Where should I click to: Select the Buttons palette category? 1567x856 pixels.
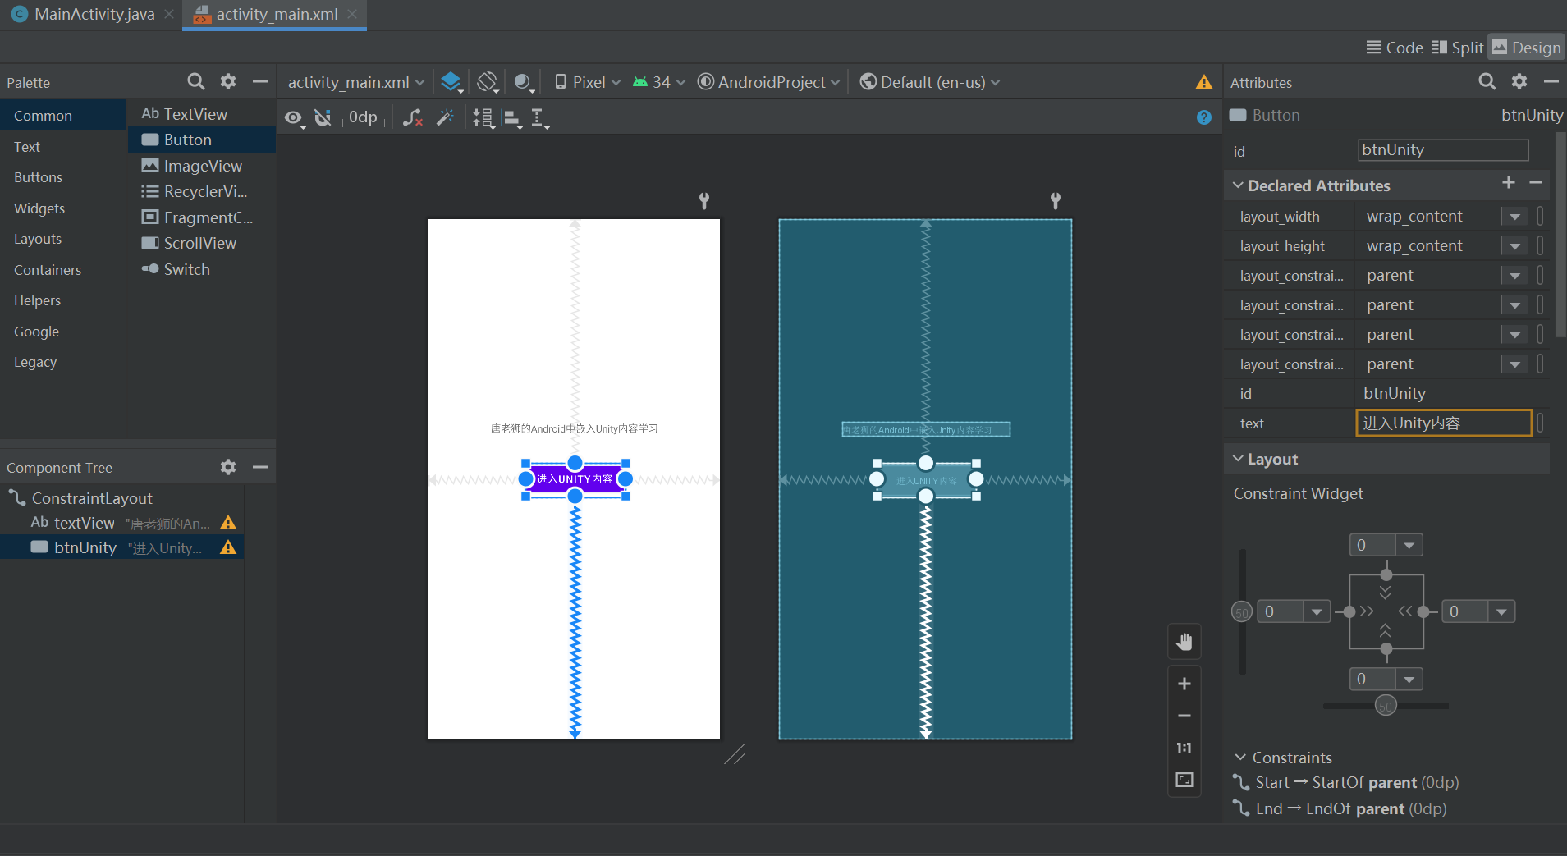click(63, 177)
